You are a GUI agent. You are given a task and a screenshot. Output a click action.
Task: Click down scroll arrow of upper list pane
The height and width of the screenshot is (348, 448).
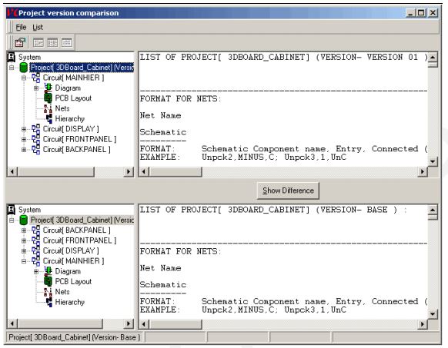click(433, 161)
